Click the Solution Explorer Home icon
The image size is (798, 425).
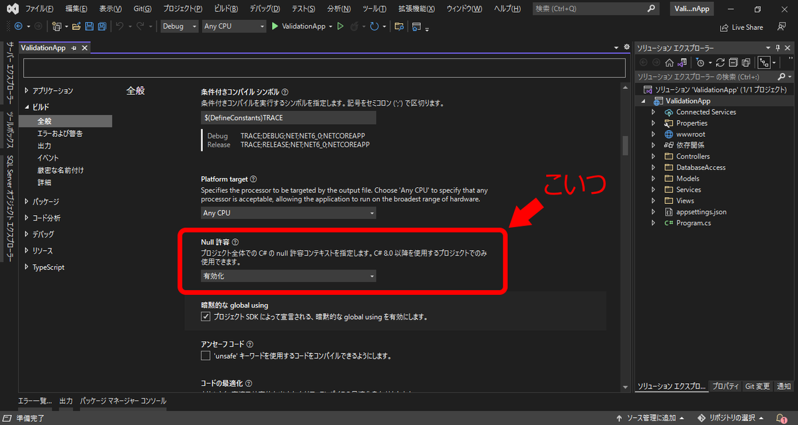click(x=669, y=62)
